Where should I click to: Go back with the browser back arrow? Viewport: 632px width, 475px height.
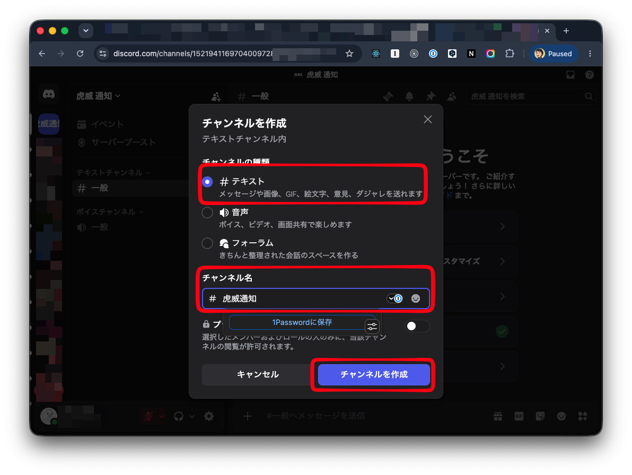coord(42,54)
